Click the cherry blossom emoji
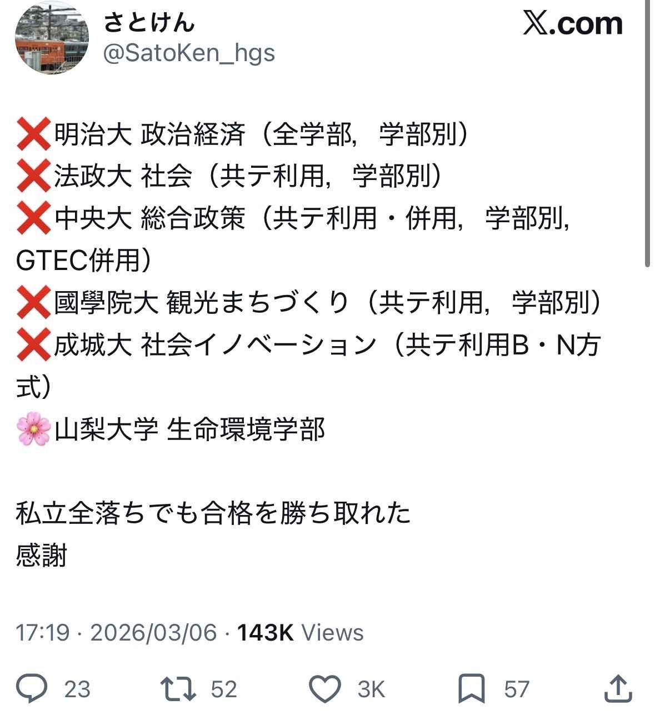 pos(33,429)
